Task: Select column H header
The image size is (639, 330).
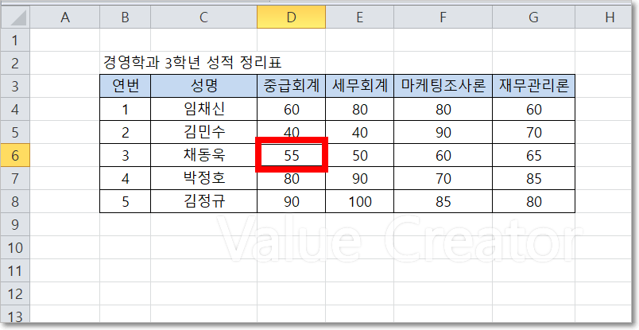Action: [x=604, y=17]
